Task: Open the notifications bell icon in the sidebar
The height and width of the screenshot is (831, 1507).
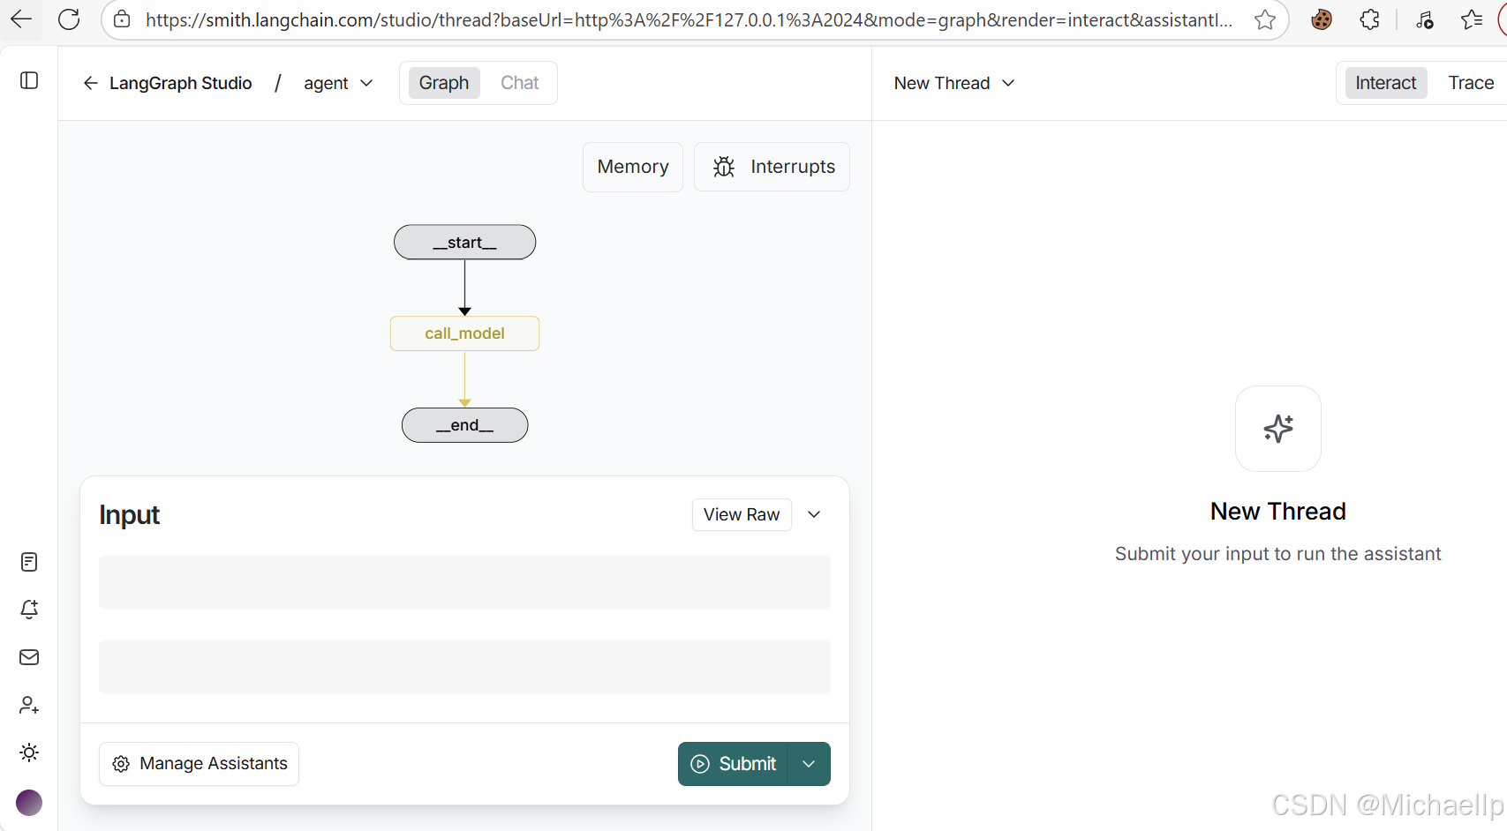Action: 29,610
